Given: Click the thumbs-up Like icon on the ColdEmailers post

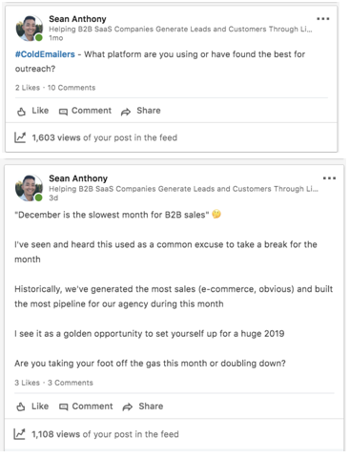Looking at the screenshot, I should coord(21,112).
